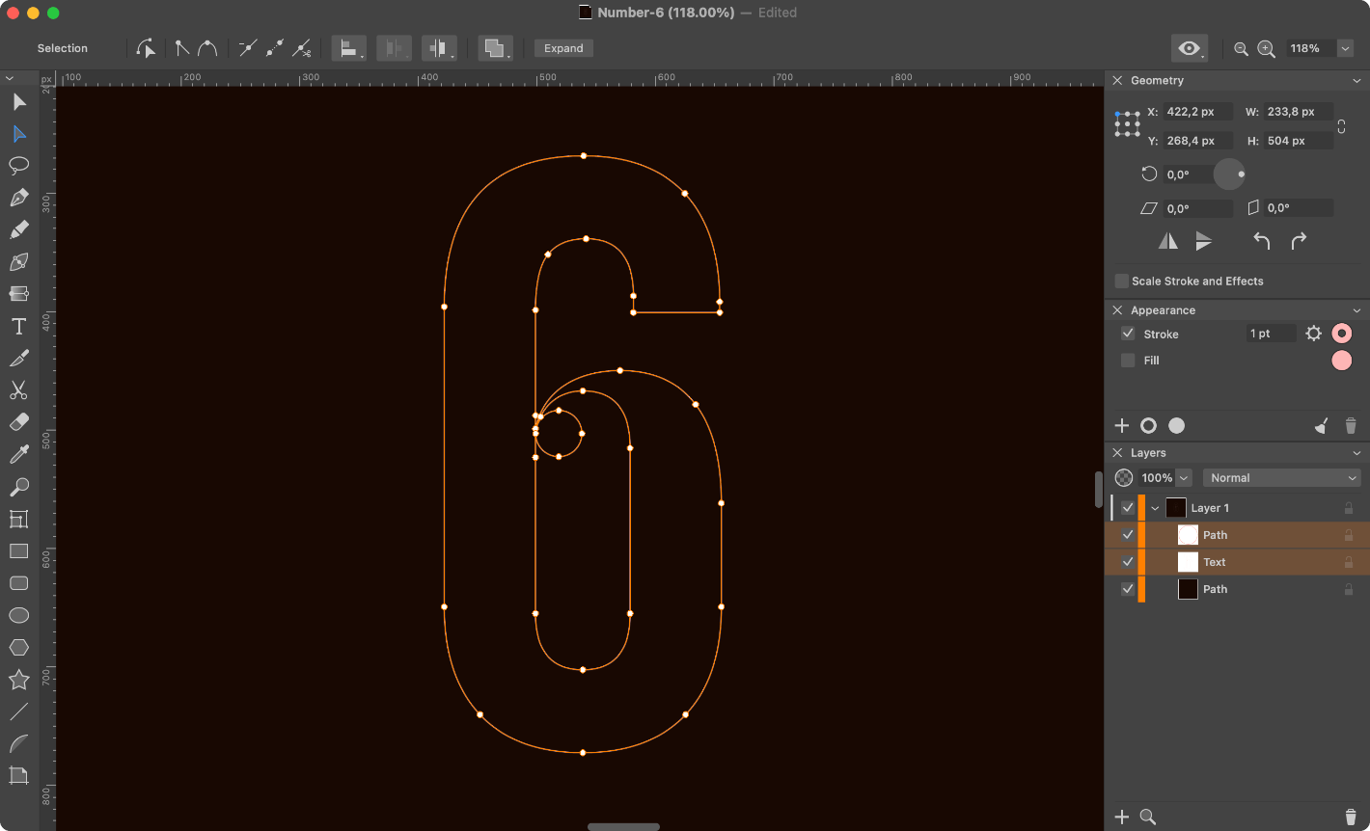Select the Pen tool in left toolbar

point(18,198)
